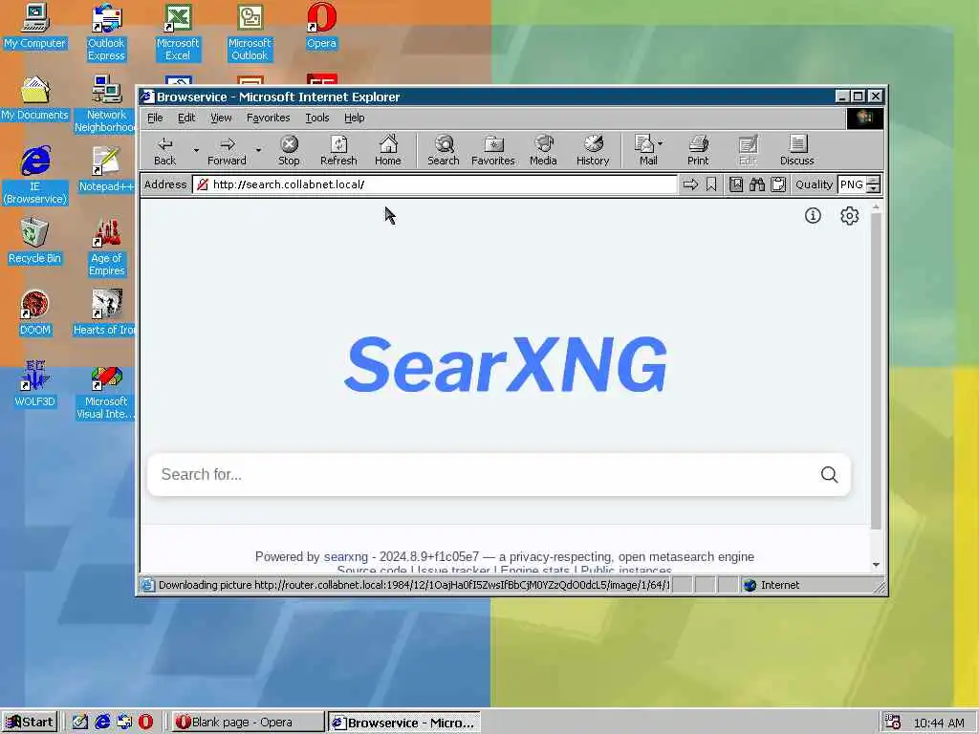Click the system tray scheduler icon
This screenshot has height=734, width=979.
click(x=893, y=723)
